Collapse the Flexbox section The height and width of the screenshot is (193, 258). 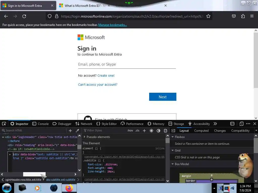(173, 137)
